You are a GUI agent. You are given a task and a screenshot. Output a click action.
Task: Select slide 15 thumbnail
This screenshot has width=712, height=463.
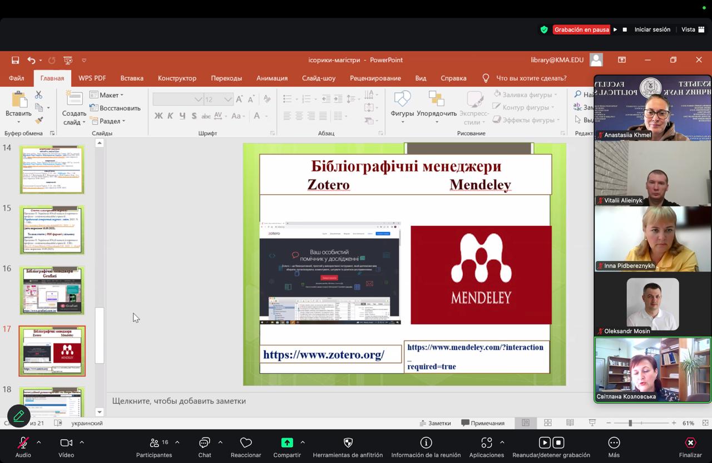click(52, 230)
